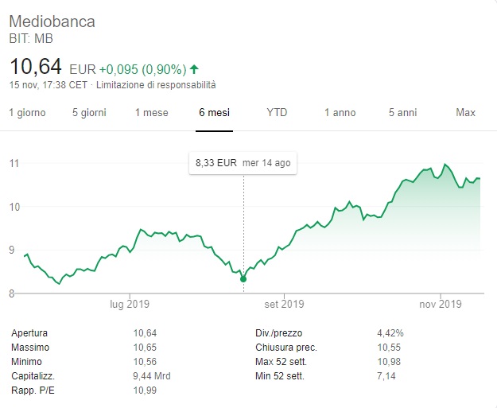Open the Max time range
The image size is (497, 408).
click(465, 113)
